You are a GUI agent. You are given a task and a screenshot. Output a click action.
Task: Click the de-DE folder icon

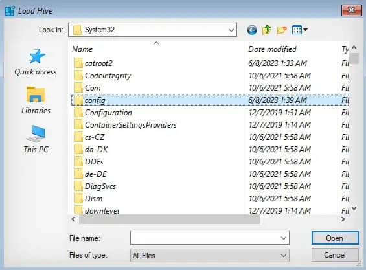click(78, 174)
